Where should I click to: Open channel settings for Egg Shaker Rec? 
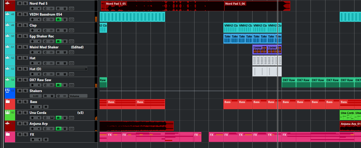pyautogui.click(x=45, y=41)
